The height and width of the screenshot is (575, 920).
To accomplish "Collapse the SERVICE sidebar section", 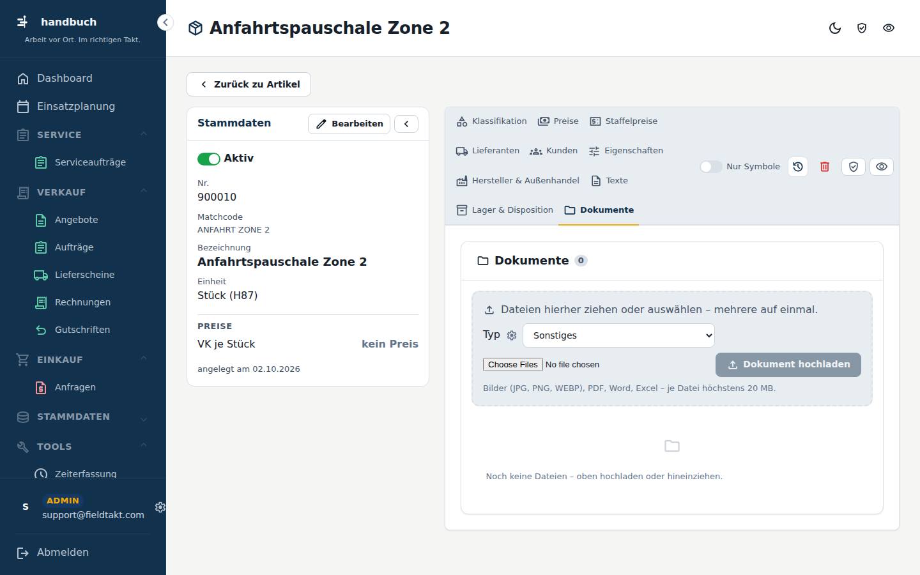I will tap(83, 135).
